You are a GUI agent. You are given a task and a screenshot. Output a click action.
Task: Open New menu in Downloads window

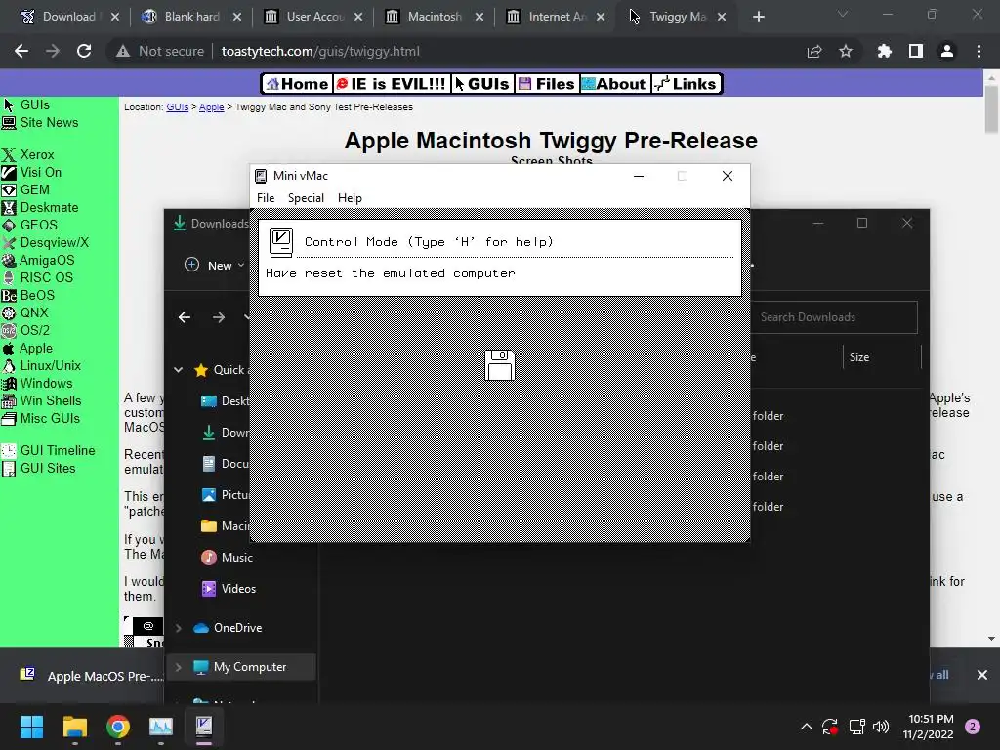pos(214,266)
